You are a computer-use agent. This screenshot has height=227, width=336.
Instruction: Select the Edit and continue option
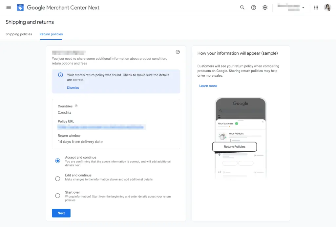pyautogui.click(x=58, y=179)
